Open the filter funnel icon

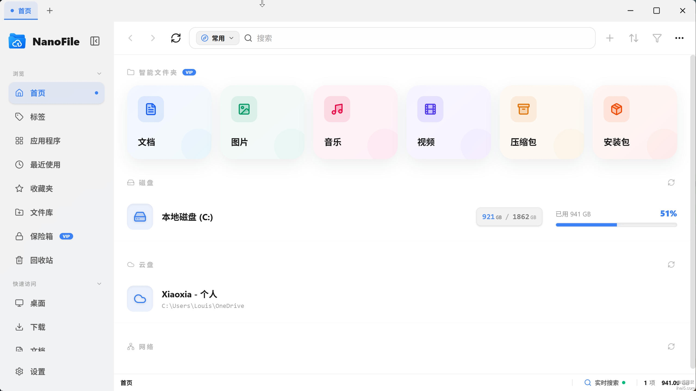pos(657,38)
